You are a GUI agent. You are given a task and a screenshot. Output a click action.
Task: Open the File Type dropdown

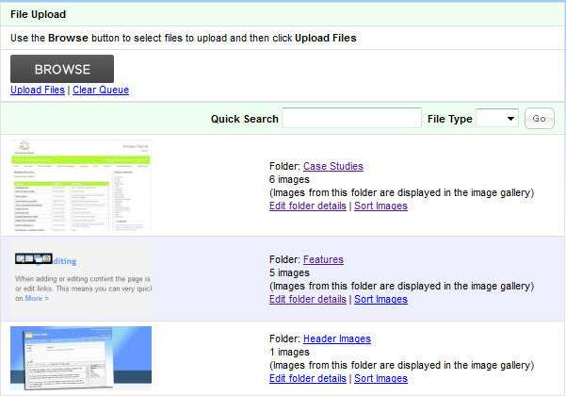pos(497,119)
